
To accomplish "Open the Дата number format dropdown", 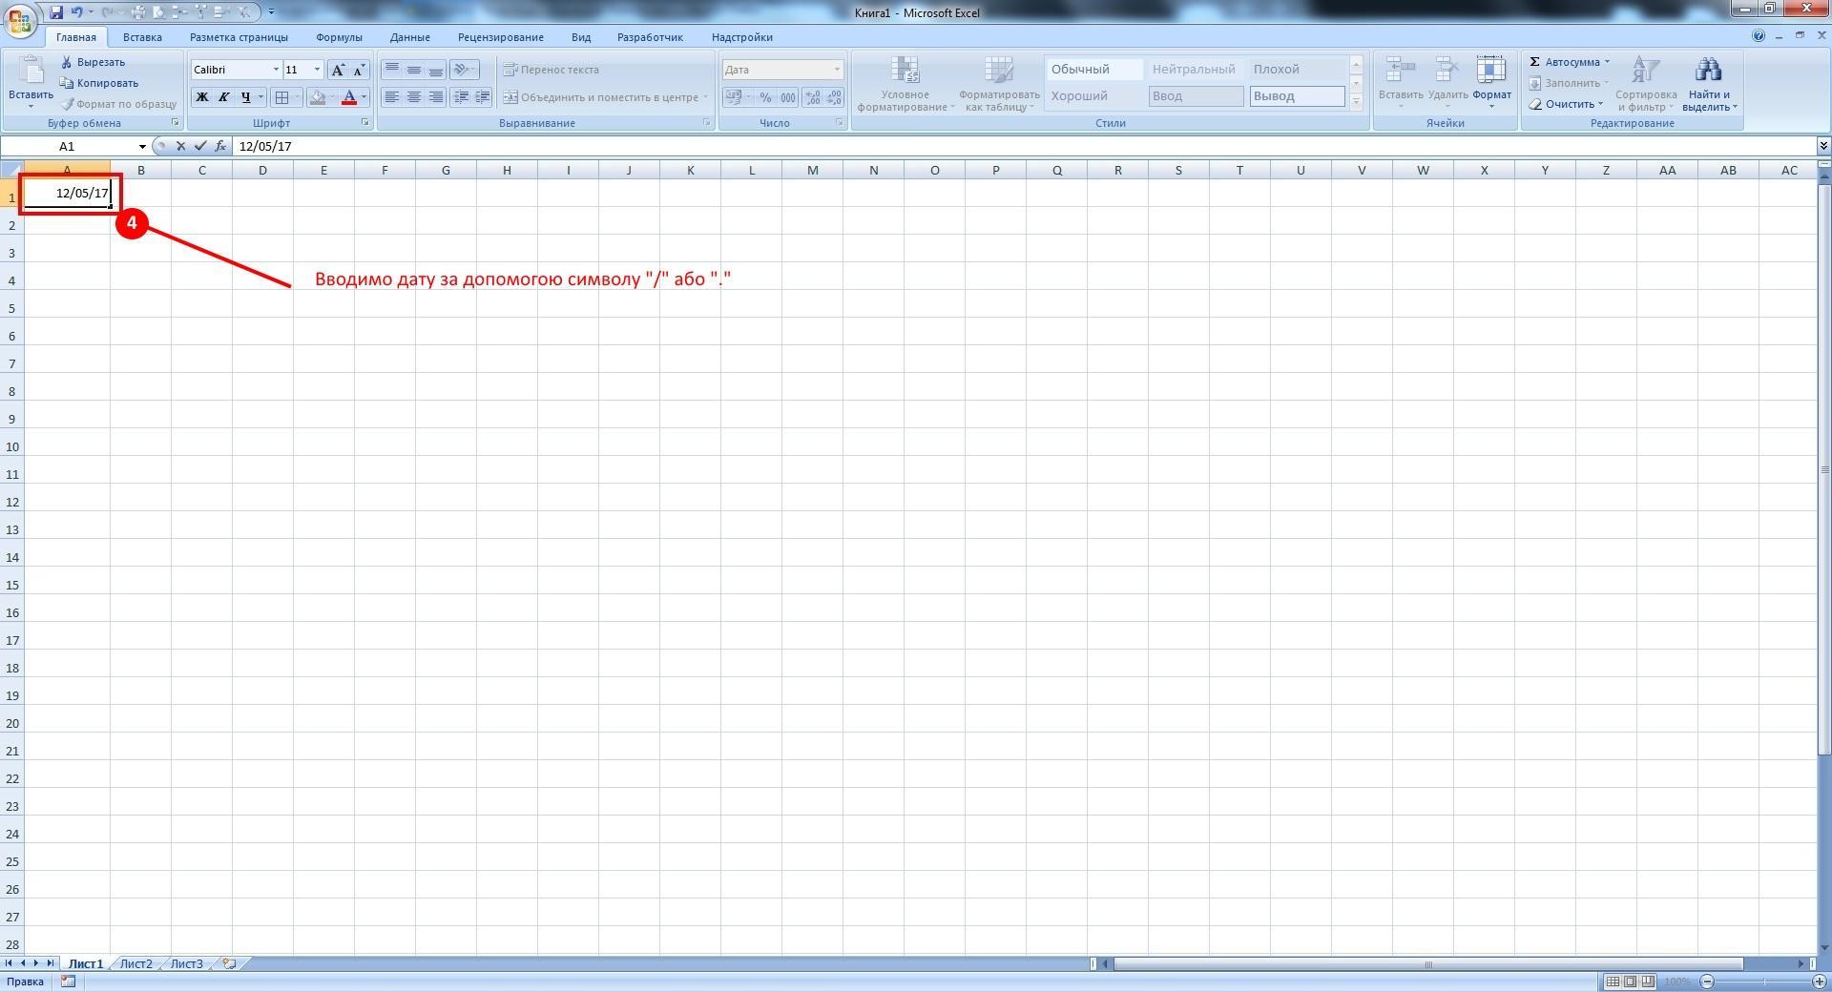I will click(x=837, y=70).
